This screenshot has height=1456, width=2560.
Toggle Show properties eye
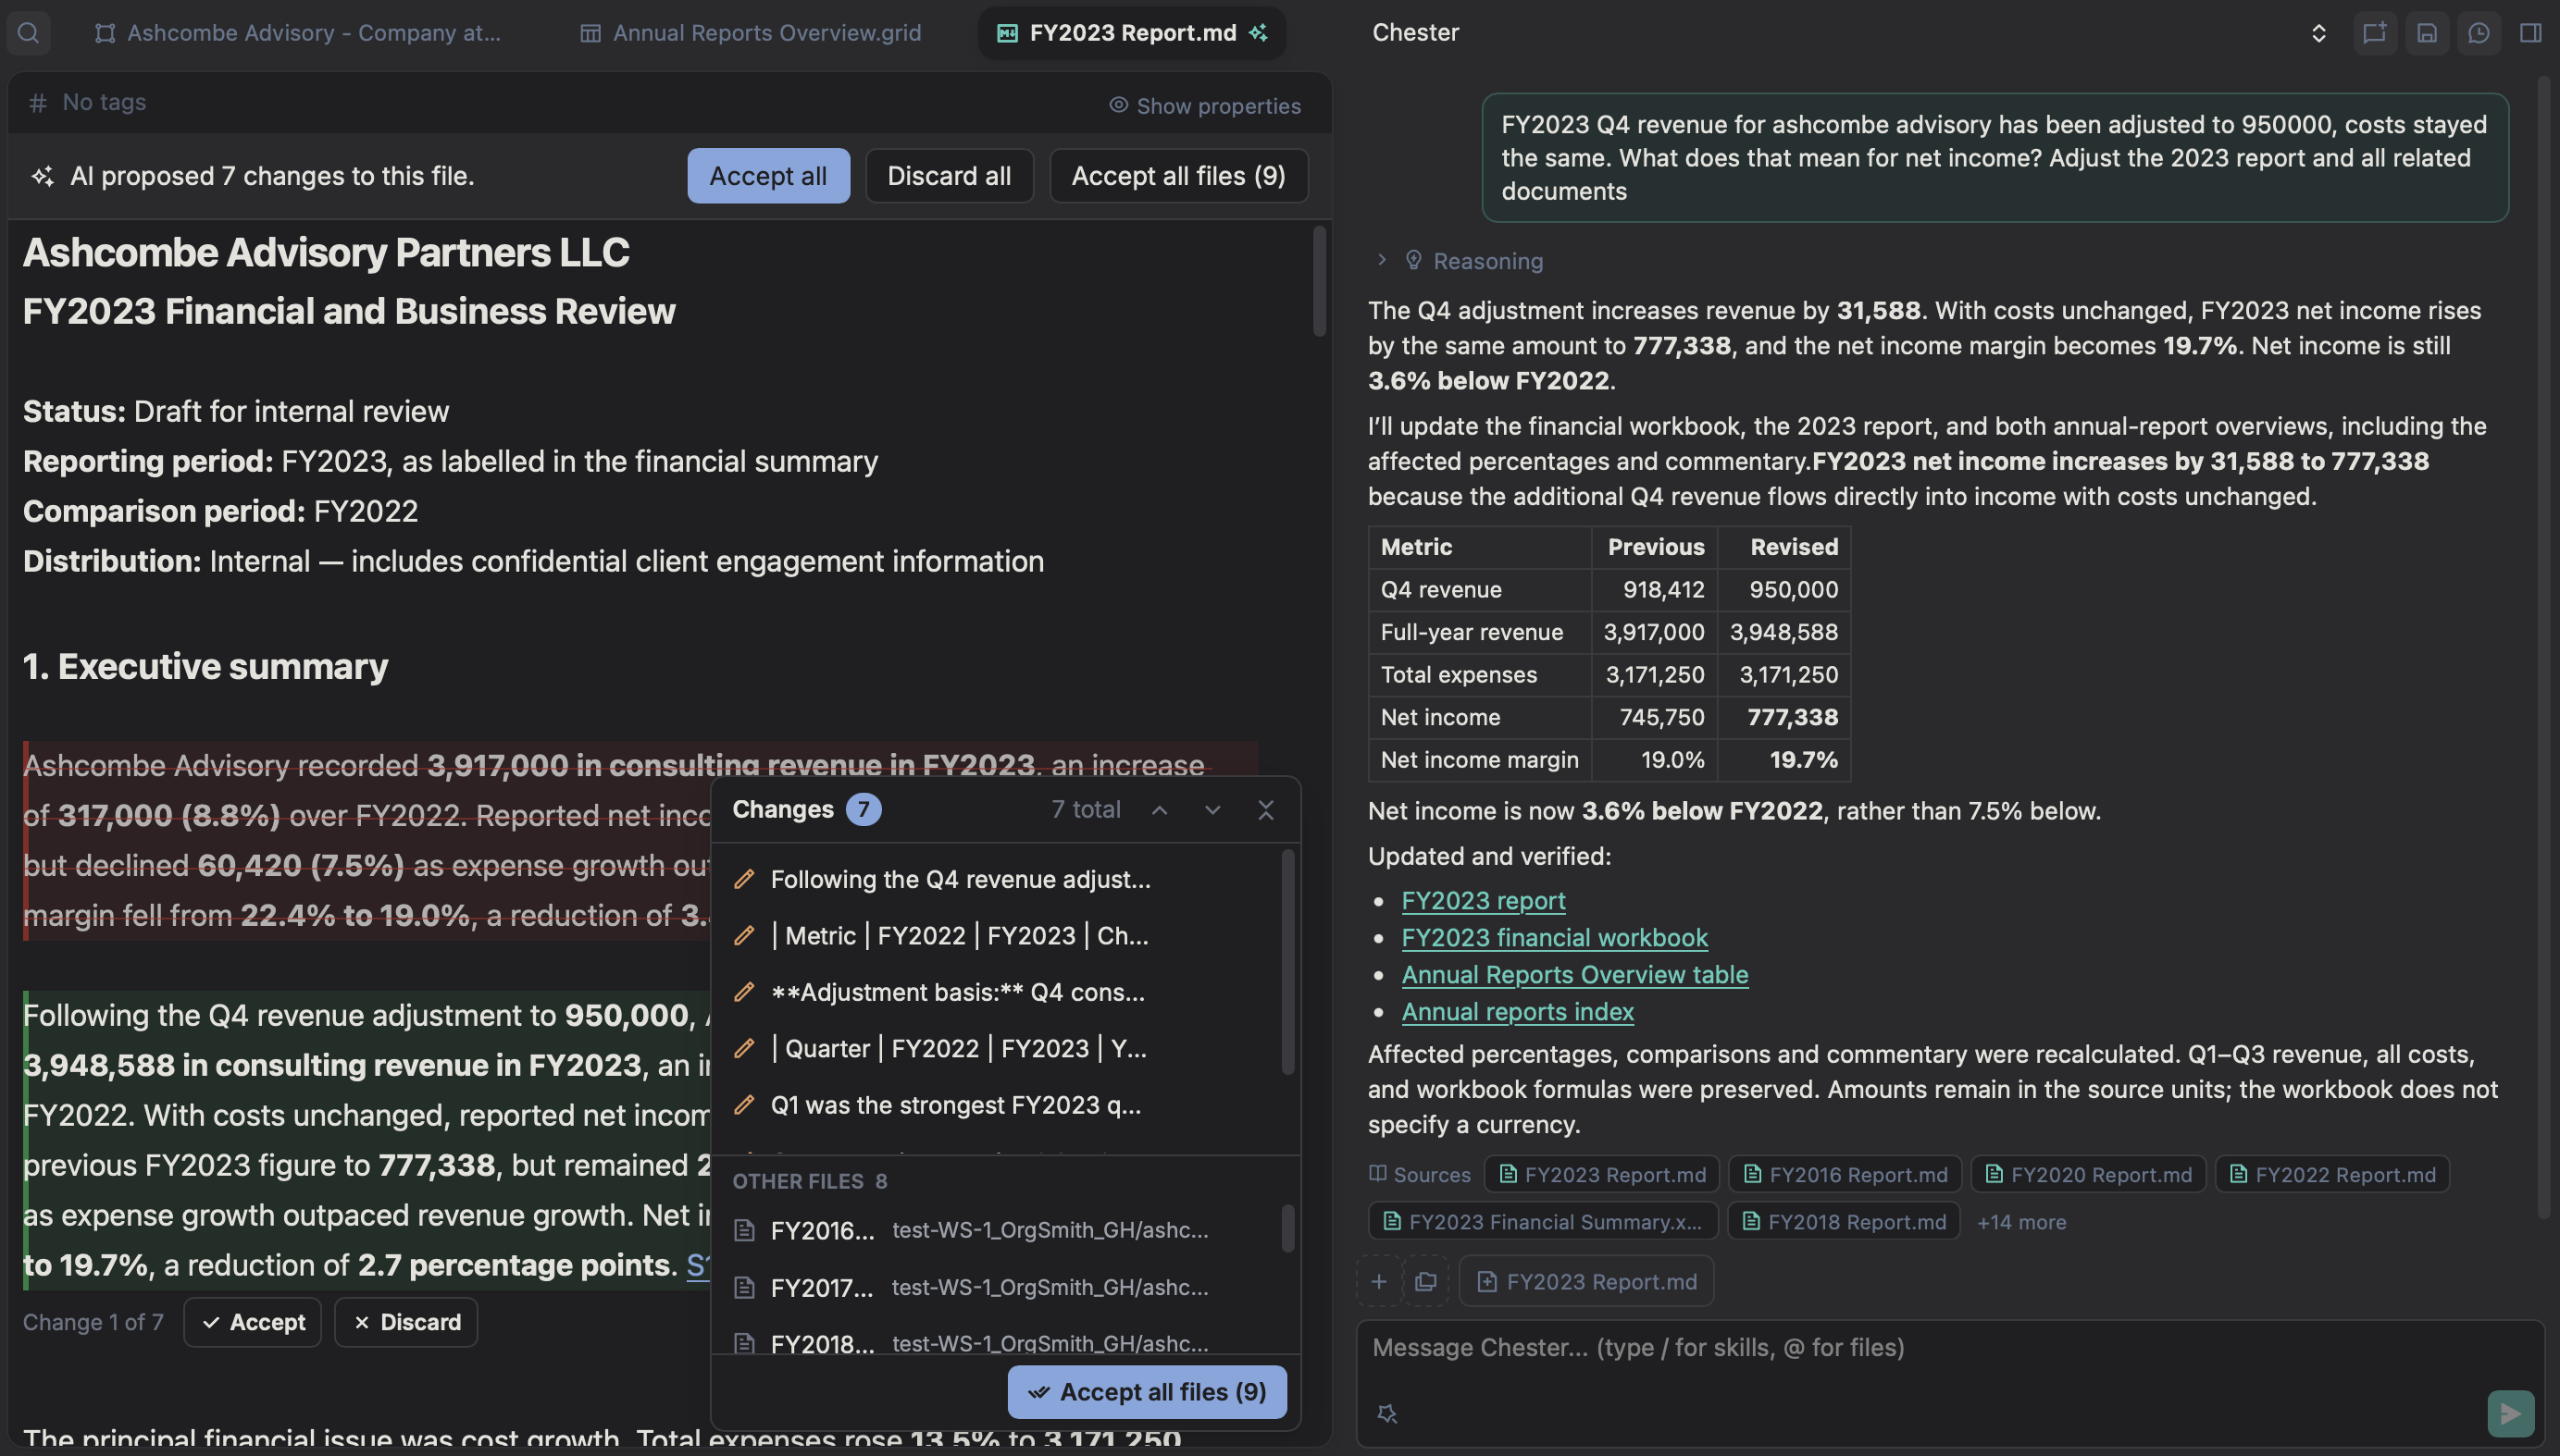(x=1204, y=105)
